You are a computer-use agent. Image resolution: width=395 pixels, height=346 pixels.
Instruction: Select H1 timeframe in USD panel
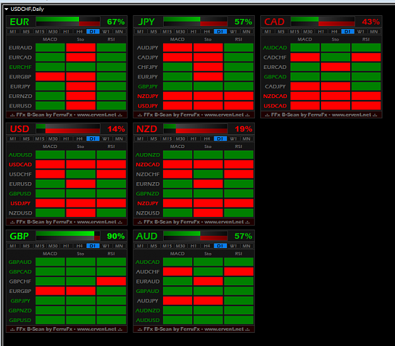click(x=66, y=139)
